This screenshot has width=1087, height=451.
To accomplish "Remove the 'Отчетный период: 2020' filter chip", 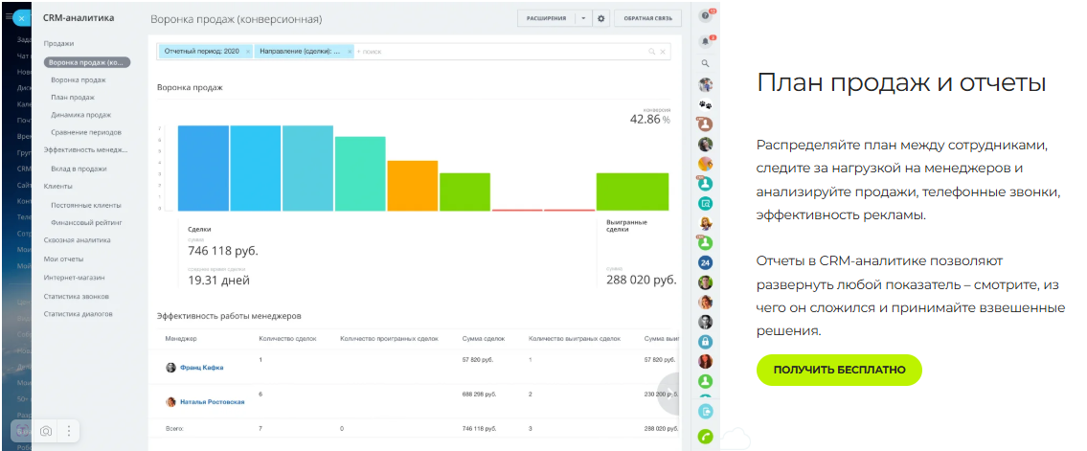I will click(248, 51).
